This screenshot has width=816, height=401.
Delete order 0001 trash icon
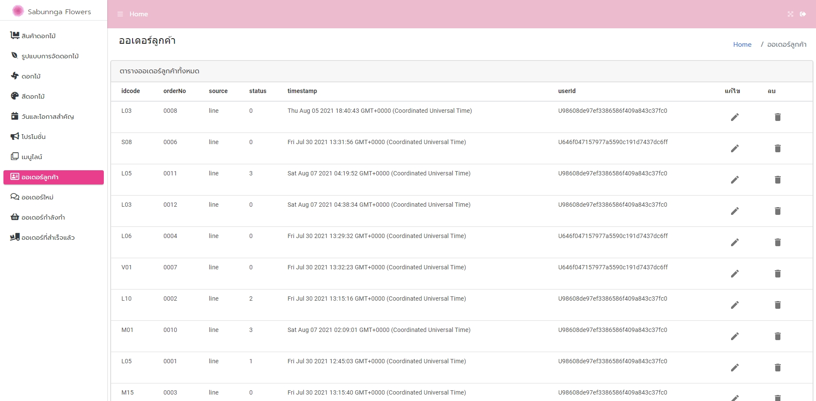(778, 368)
